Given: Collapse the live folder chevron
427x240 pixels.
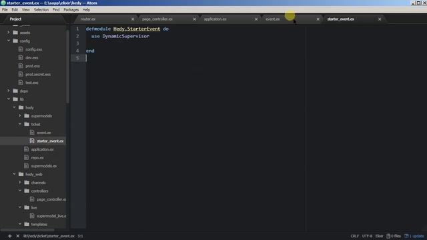Looking at the screenshot, I should tap(20, 207).
